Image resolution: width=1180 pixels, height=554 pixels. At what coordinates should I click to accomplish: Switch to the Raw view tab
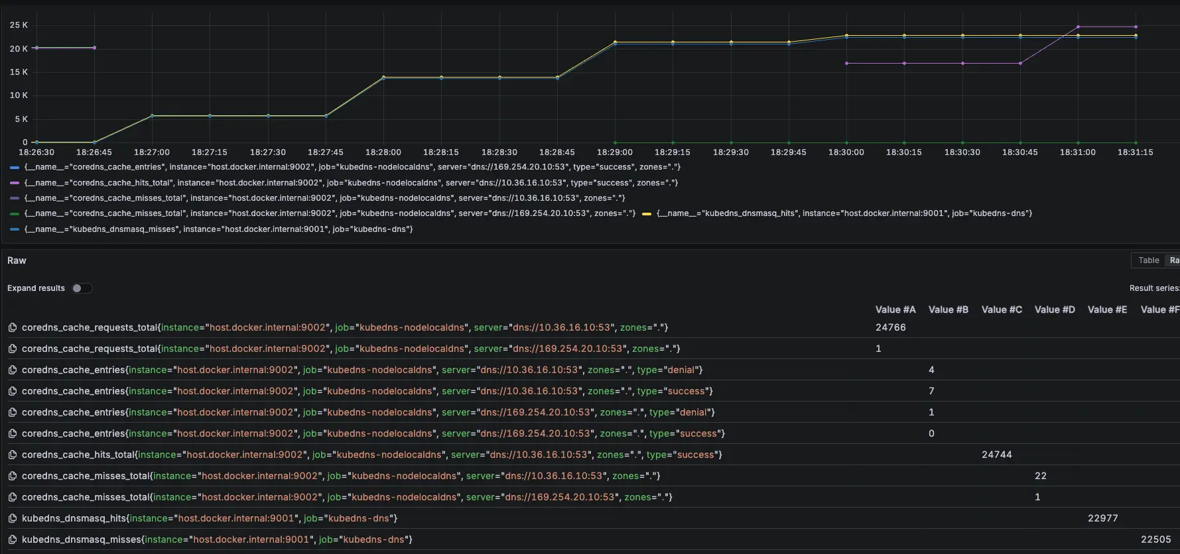tap(1173, 260)
